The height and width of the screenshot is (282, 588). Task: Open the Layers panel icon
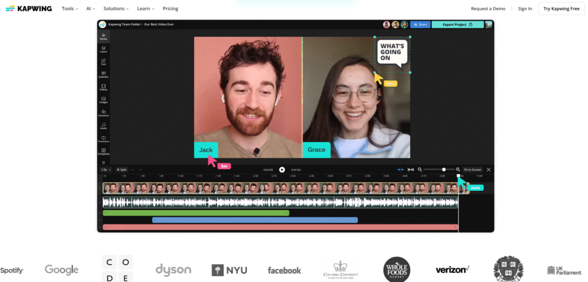(103, 49)
